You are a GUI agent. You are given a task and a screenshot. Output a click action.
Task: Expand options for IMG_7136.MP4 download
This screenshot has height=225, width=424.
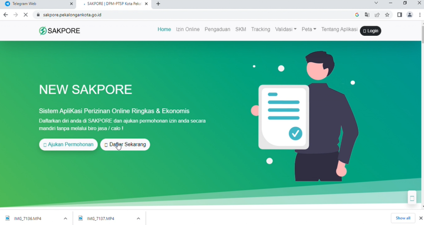pos(65,218)
